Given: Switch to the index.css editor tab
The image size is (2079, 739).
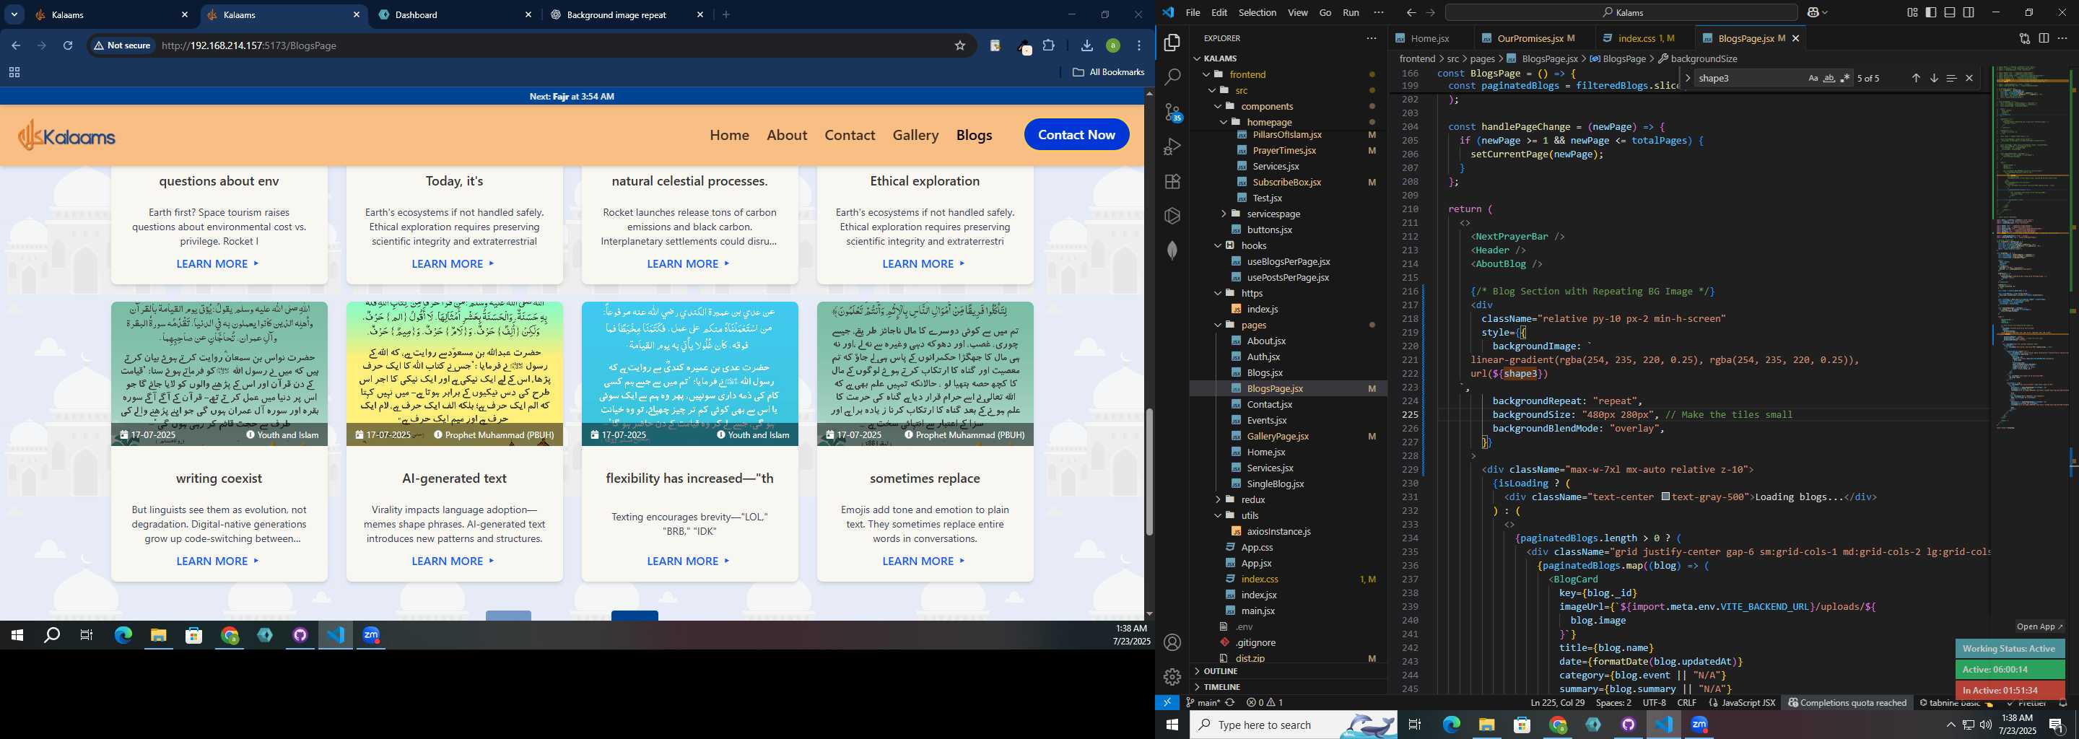Looking at the screenshot, I should (x=1646, y=39).
